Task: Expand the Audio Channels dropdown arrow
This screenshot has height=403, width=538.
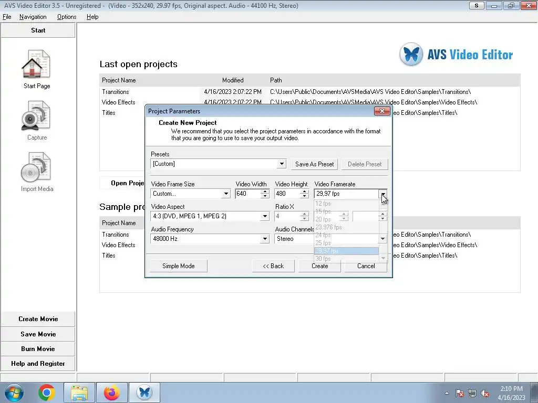Action: 383,239
